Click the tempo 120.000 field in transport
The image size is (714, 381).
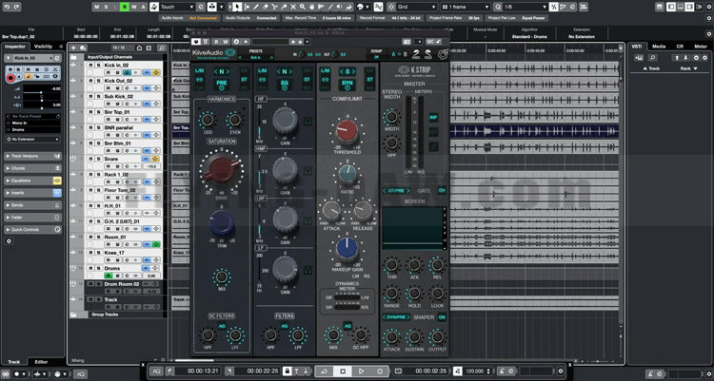474,371
